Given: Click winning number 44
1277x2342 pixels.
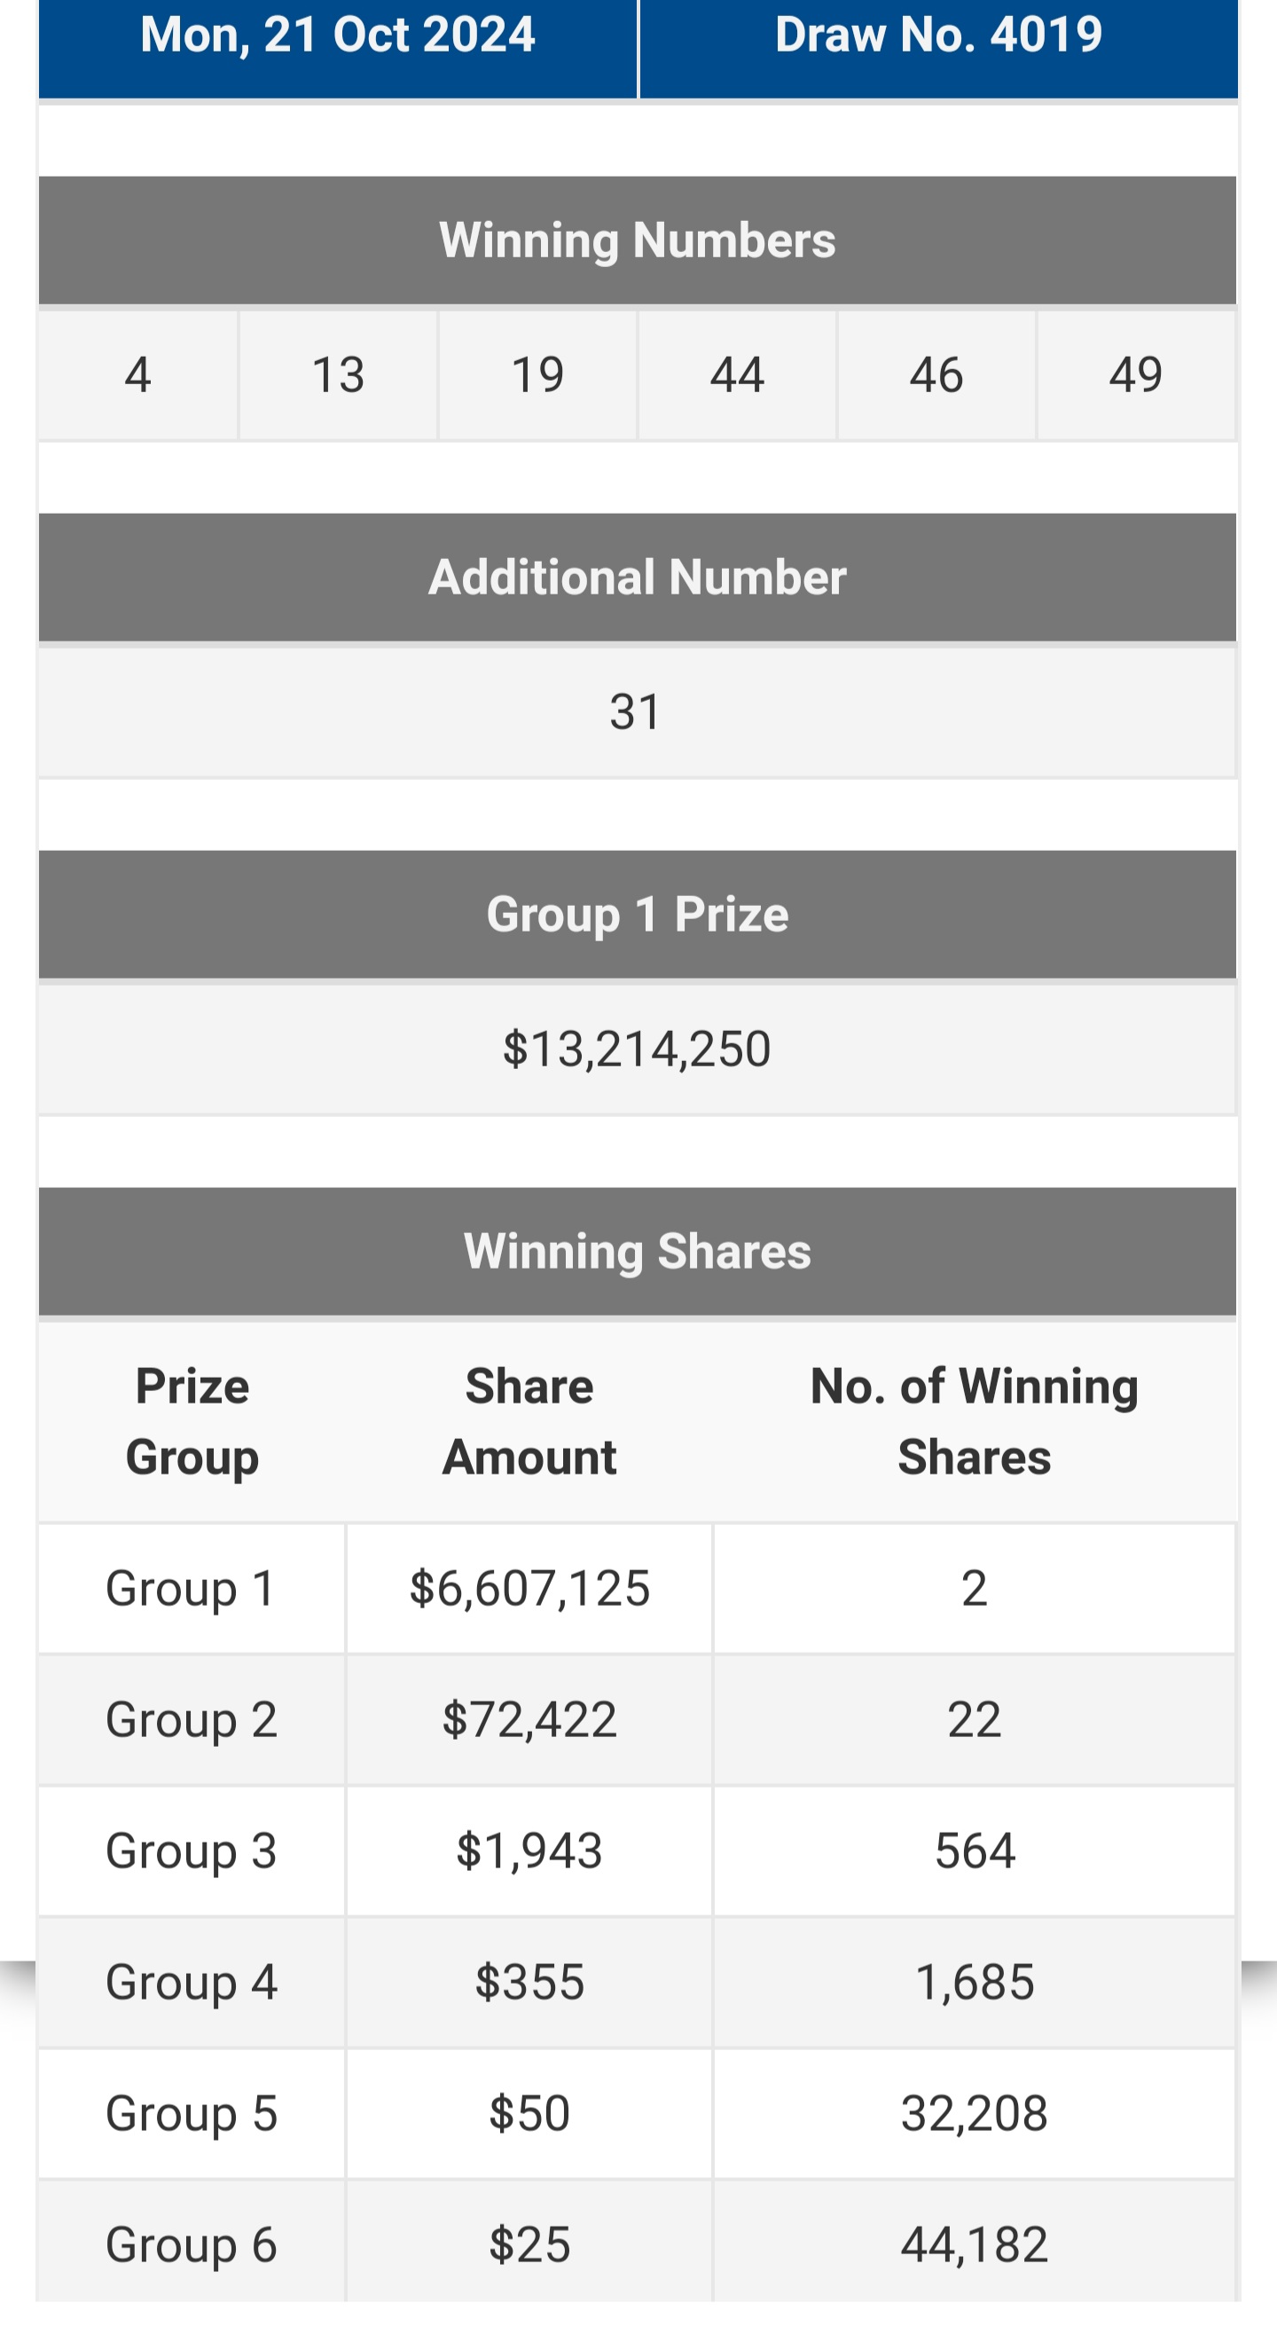Looking at the screenshot, I should [x=737, y=375].
